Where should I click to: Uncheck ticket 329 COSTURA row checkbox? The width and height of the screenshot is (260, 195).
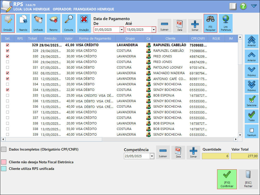[x=7, y=51]
